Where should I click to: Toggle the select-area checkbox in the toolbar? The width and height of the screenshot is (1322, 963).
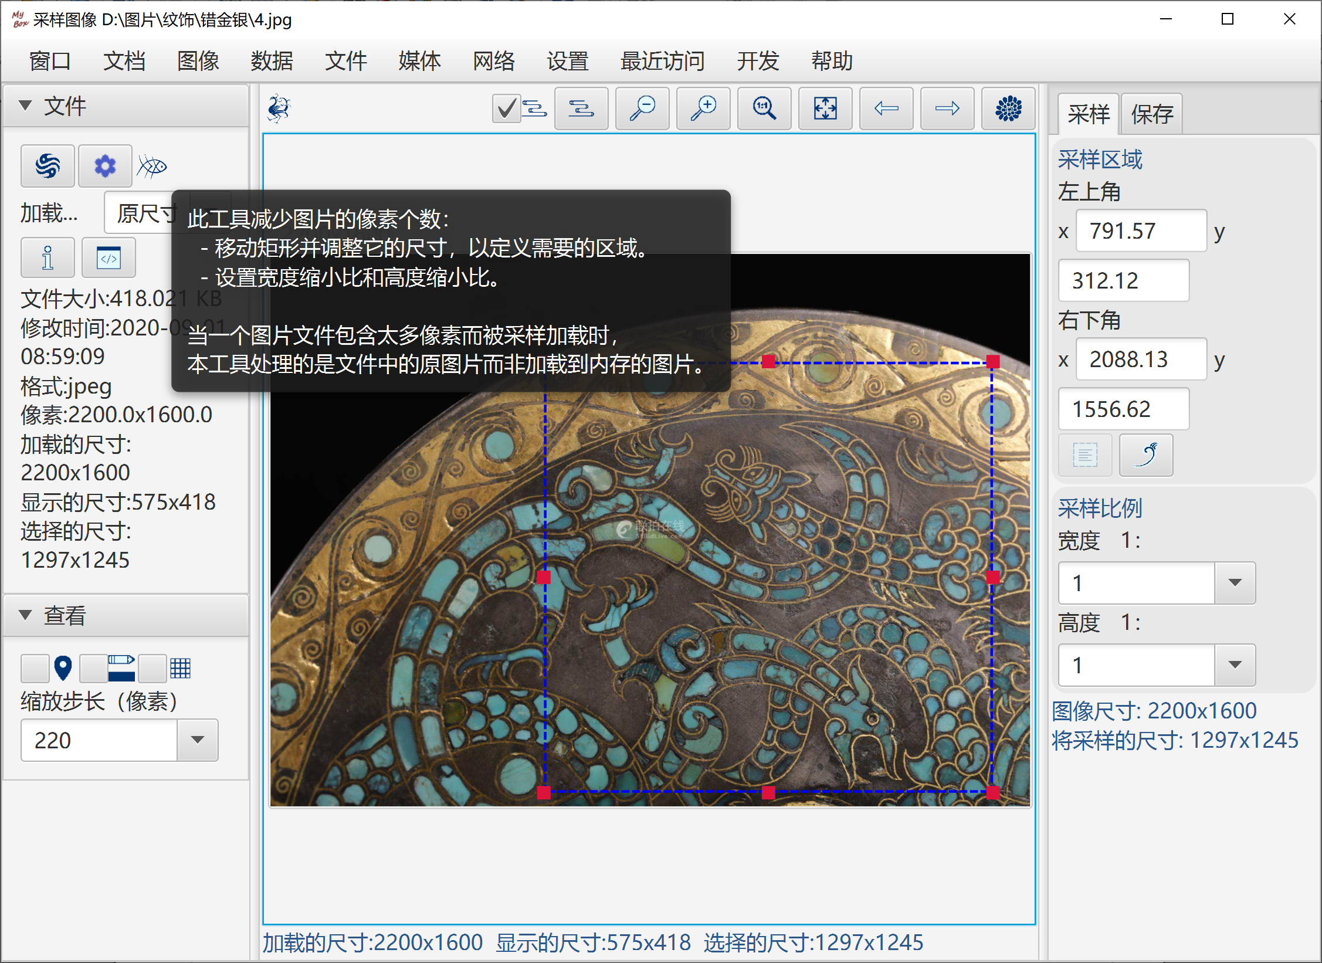506,108
